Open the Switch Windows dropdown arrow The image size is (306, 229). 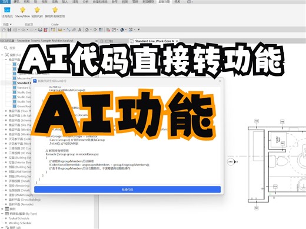click(117, 30)
